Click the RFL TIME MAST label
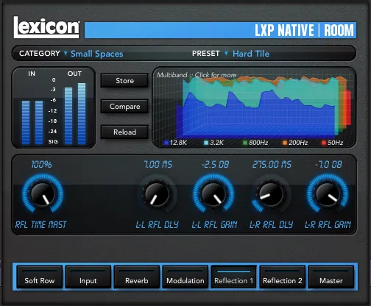371x306 pixels. click(x=40, y=224)
